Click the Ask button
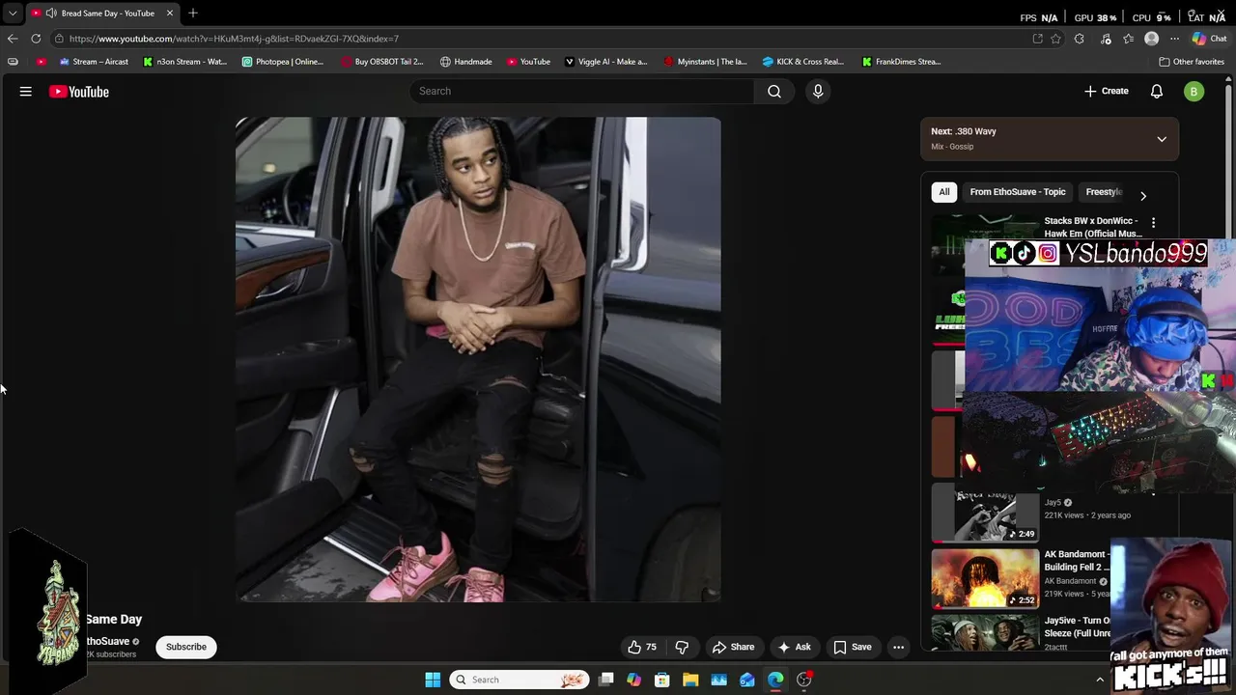Viewport: 1236px width, 695px height. [x=795, y=647]
